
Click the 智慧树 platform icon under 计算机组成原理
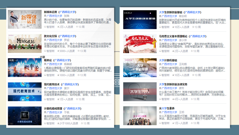[x=45, y=123]
